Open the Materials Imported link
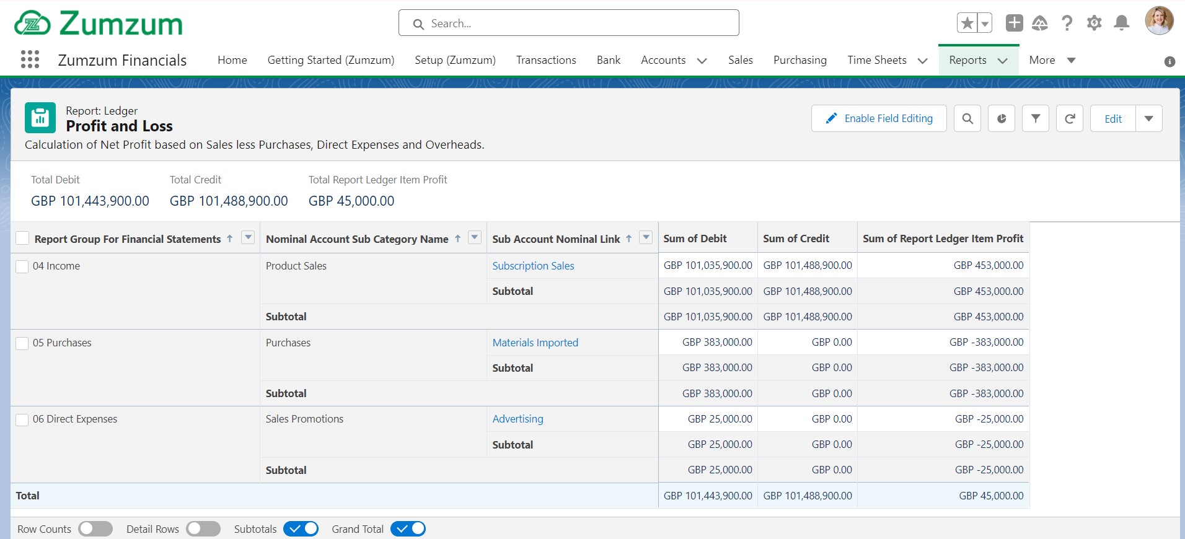 535,343
